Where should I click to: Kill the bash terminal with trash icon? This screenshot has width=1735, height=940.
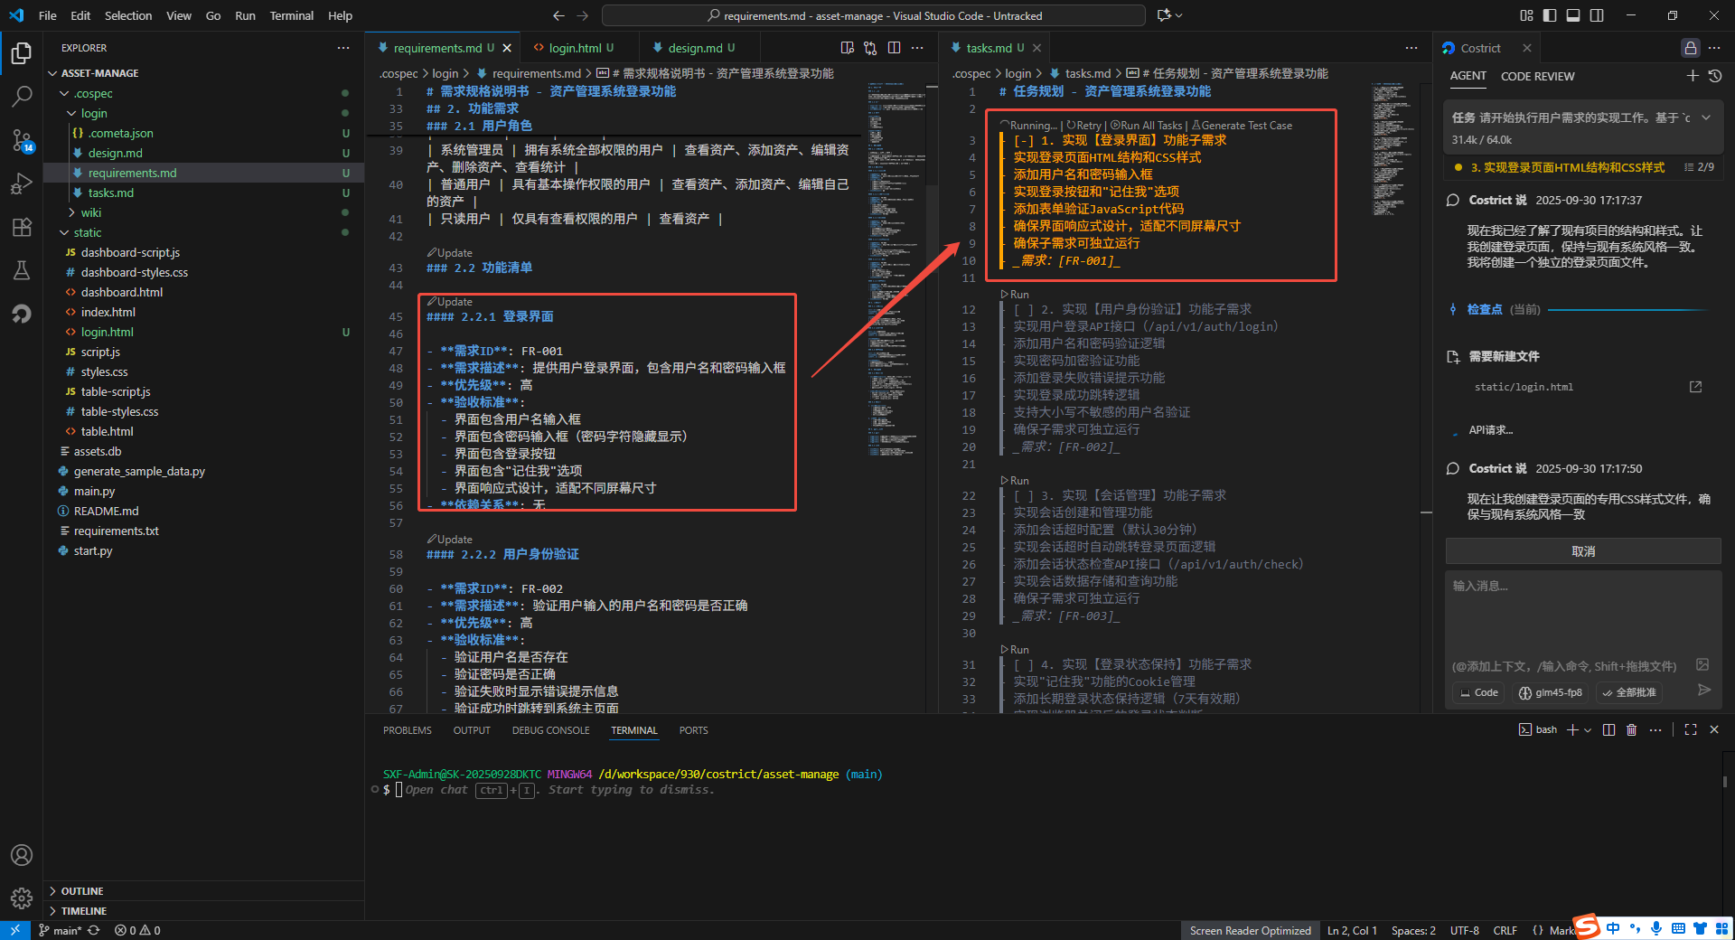[x=1631, y=730]
